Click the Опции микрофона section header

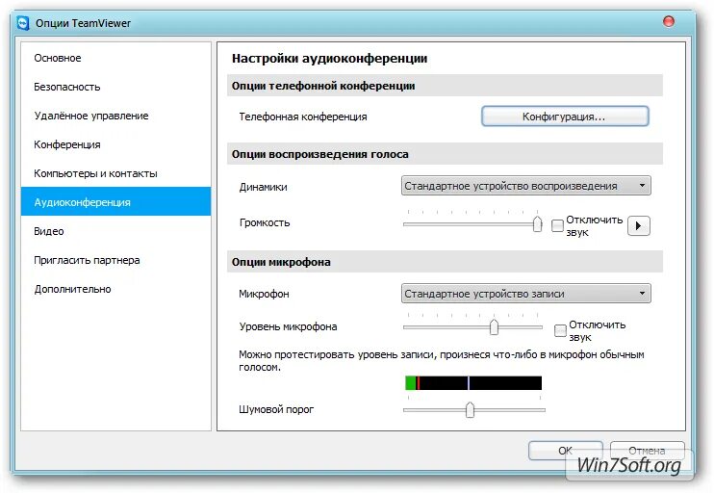445,262
